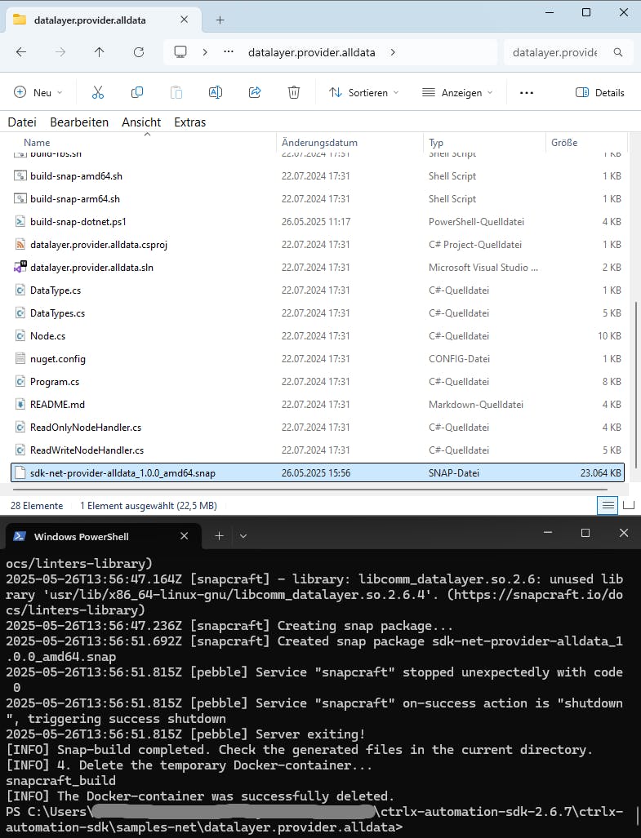The height and width of the screenshot is (838, 641).
Task: Open the Neu dropdown
Action: [38, 92]
